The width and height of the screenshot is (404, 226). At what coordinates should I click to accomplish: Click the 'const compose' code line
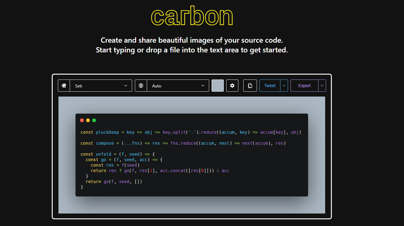point(183,143)
